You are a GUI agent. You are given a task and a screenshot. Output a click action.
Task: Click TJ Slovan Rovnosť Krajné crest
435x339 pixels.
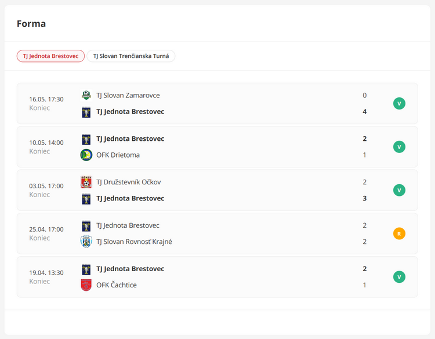(x=86, y=242)
